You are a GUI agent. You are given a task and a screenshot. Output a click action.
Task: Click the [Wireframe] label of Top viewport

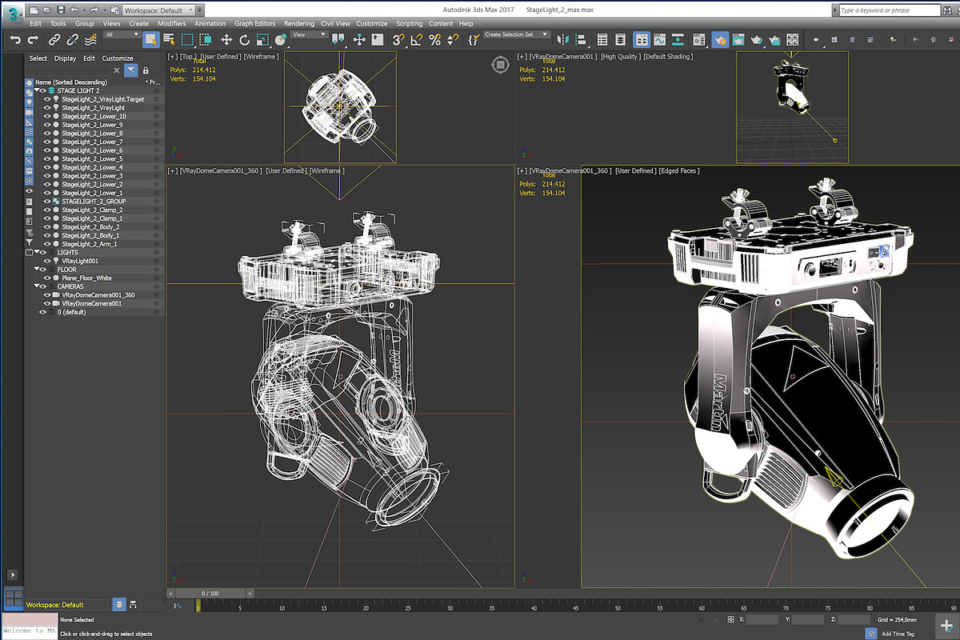pyautogui.click(x=262, y=57)
